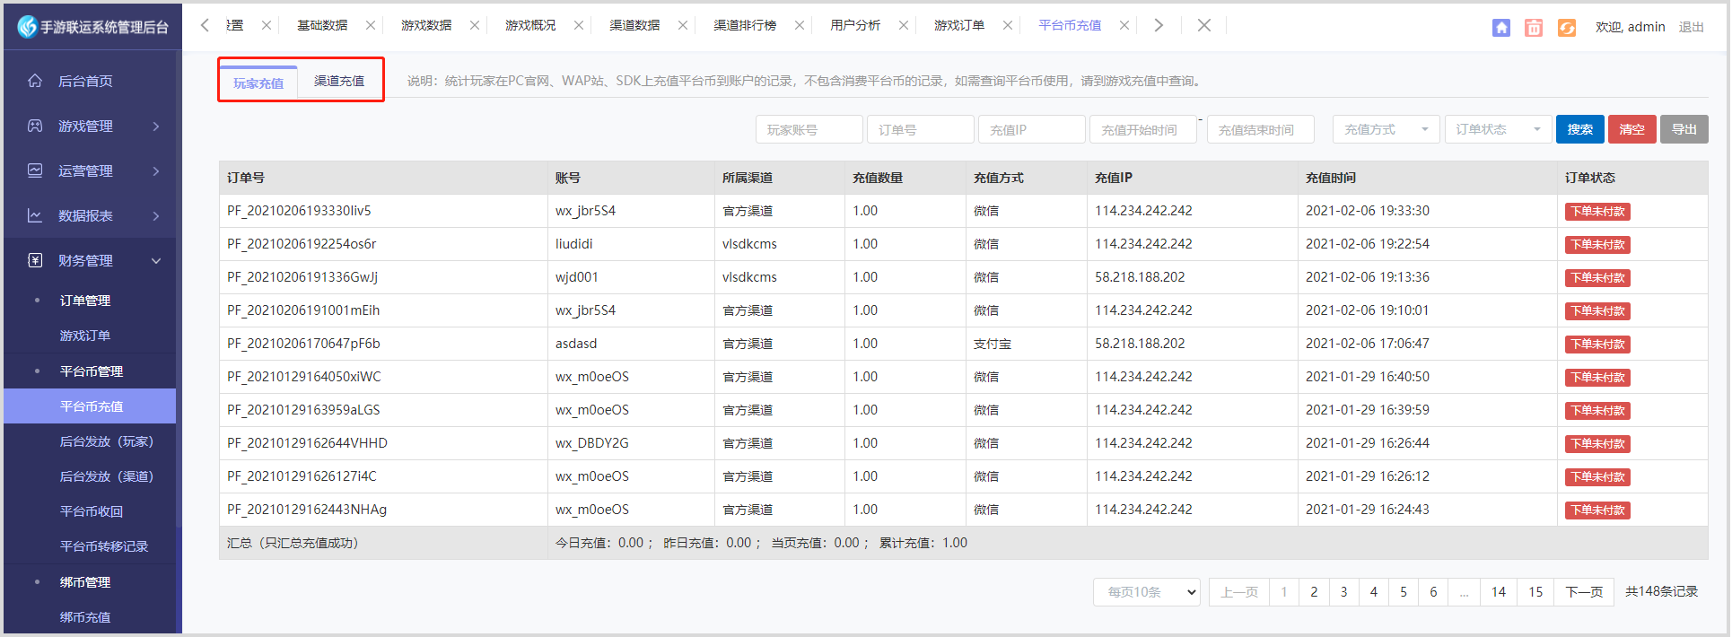
Task: Click the 后台首页 home icon in sidebar
Action: pos(35,81)
